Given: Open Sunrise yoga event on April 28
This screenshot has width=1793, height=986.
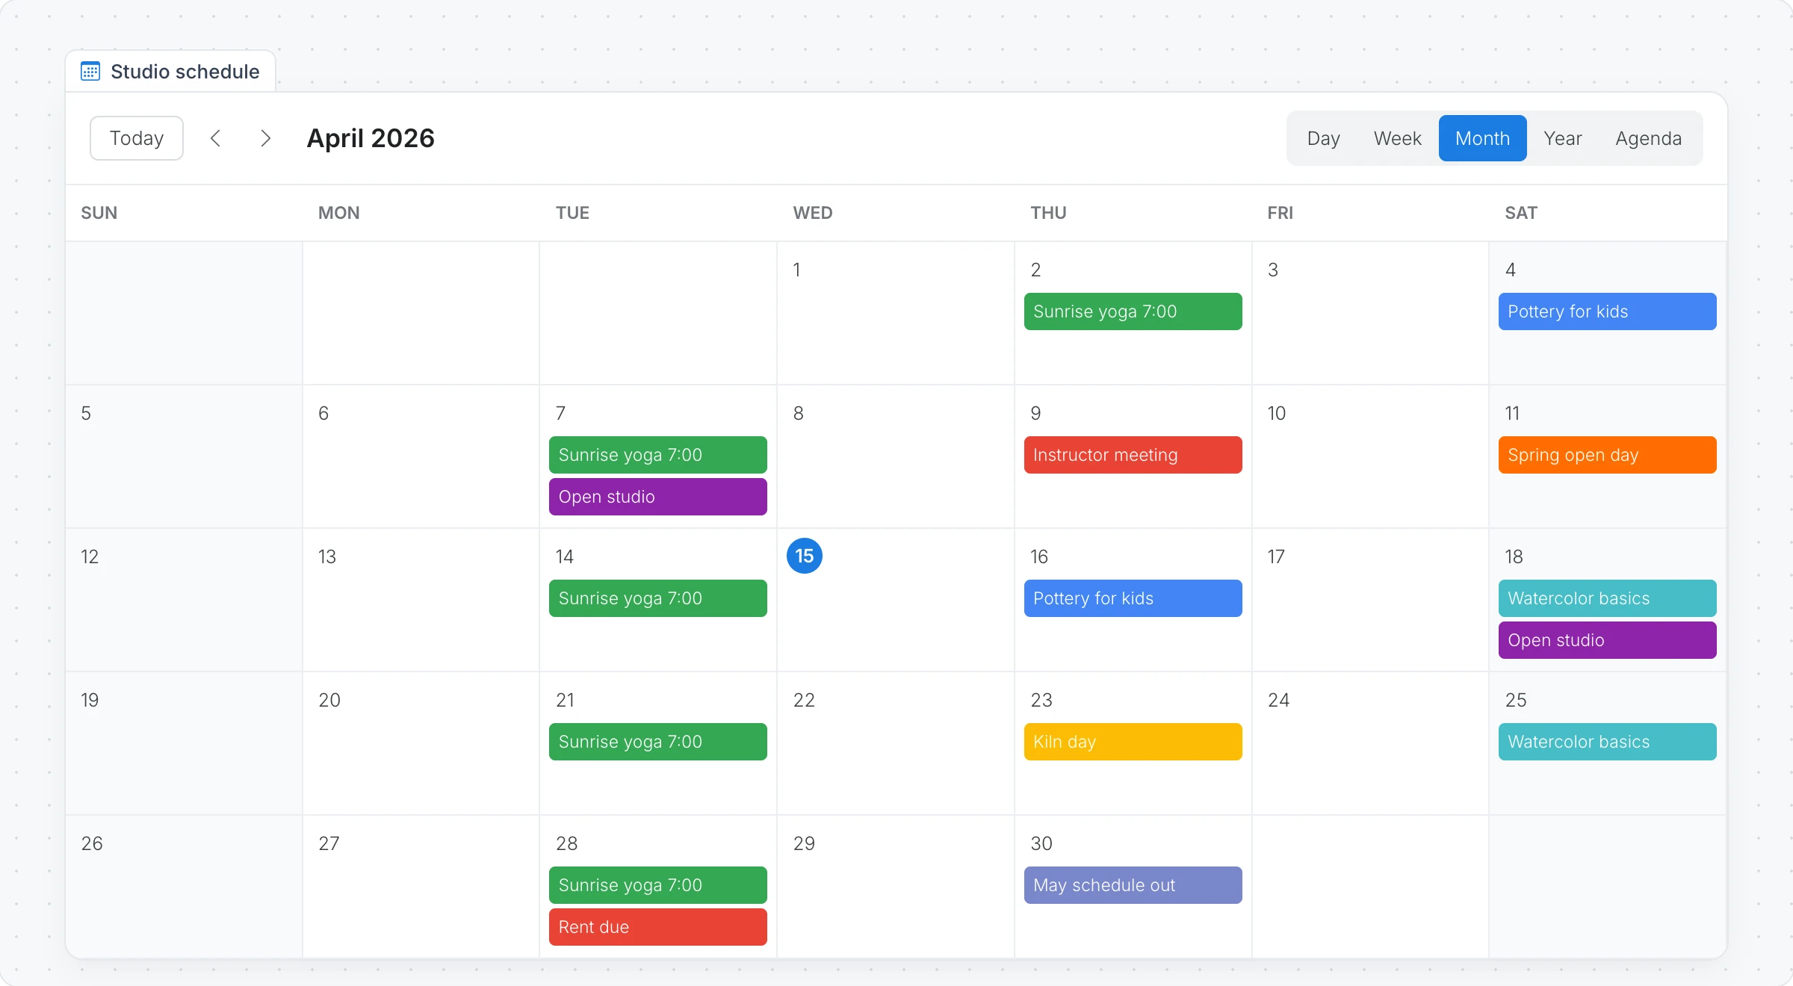Looking at the screenshot, I should (x=657, y=885).
